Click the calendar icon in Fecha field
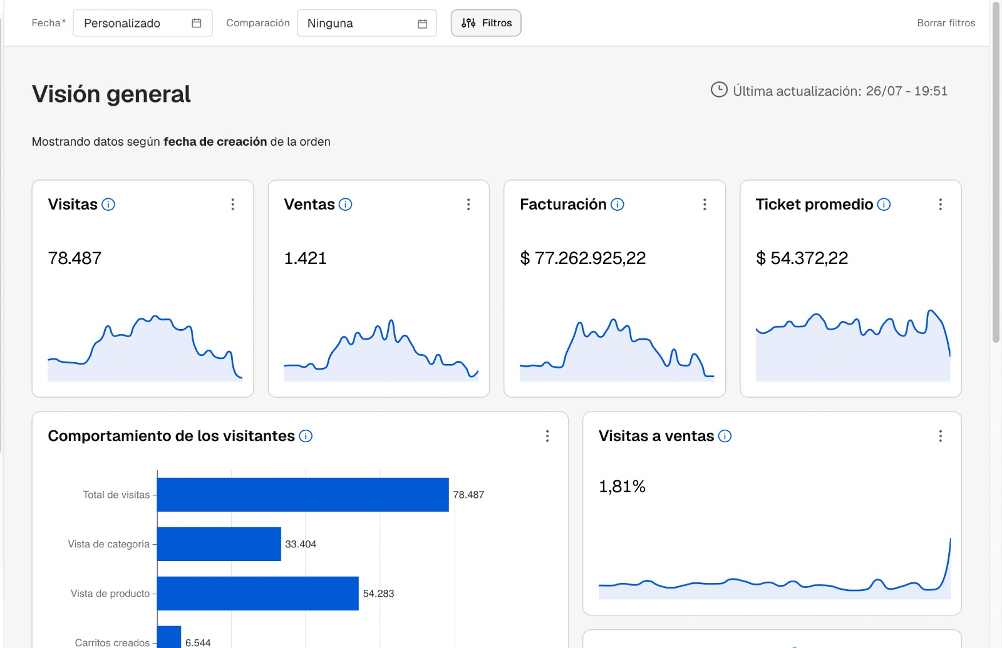Viewport: 1002px width, 648px height. 197,23
